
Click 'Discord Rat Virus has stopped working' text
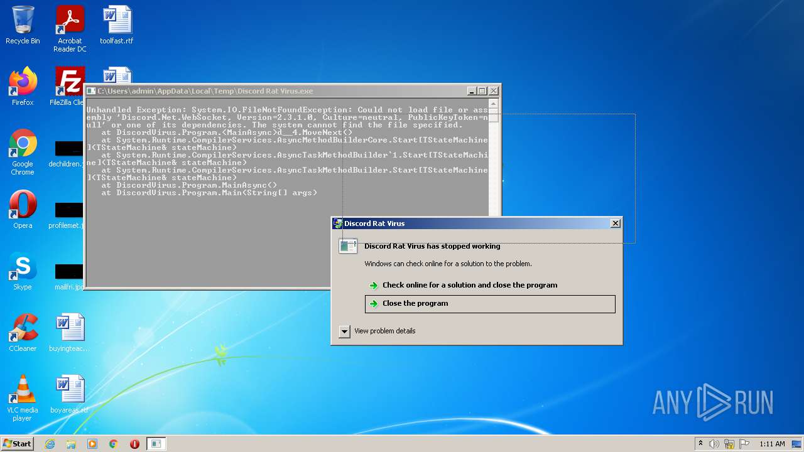[432, 246]
